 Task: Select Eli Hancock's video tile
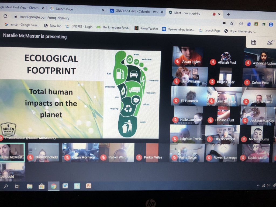coord(189,96)
